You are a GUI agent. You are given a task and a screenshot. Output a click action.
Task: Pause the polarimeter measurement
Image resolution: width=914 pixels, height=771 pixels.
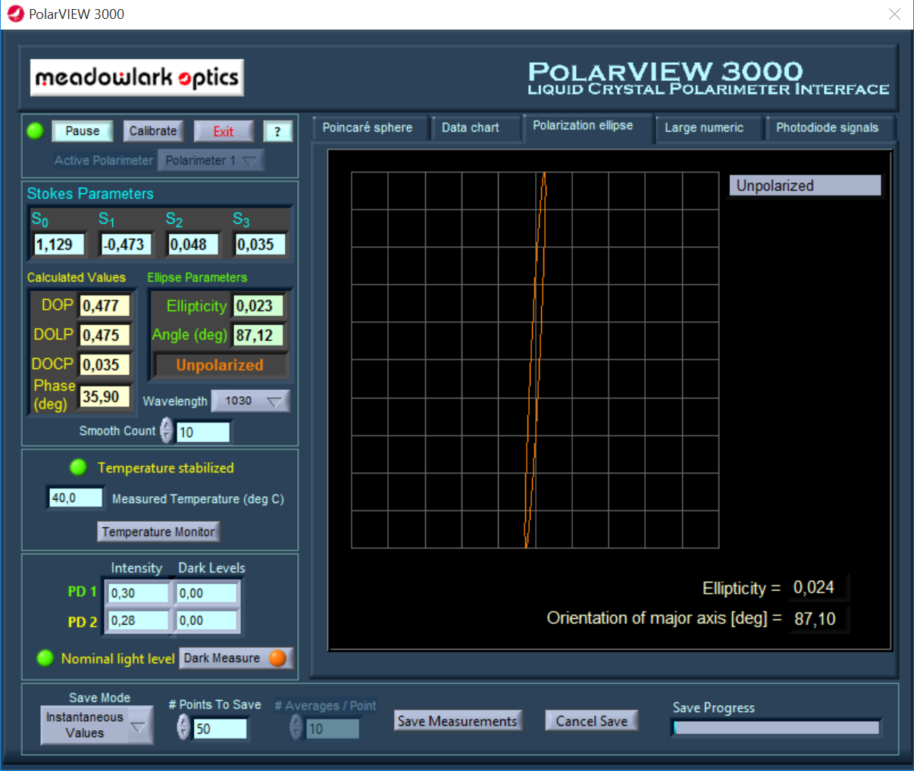click(82, 131)
